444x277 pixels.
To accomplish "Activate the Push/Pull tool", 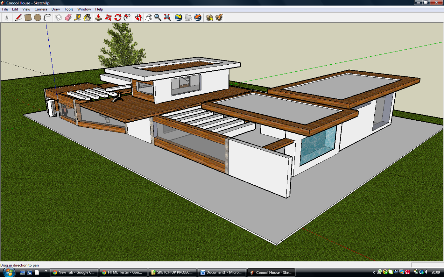I will [x=99, y=18].
